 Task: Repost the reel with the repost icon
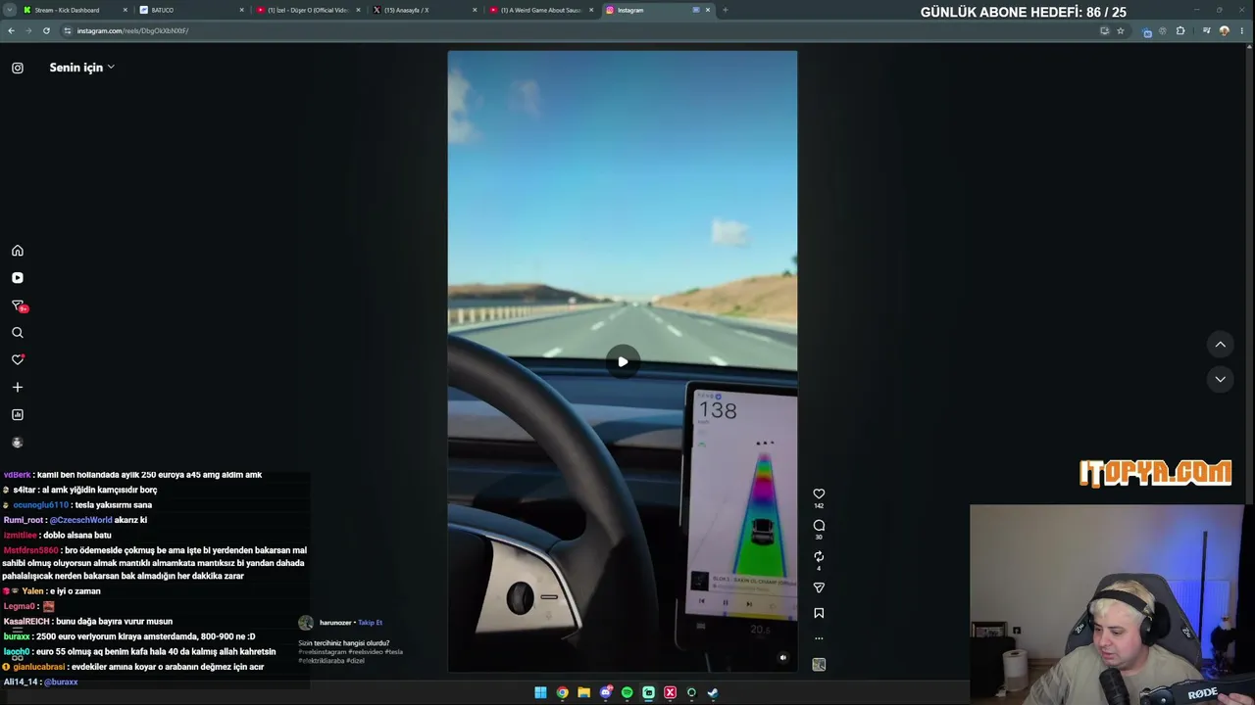pyautogui.click(x=819, y=556)
